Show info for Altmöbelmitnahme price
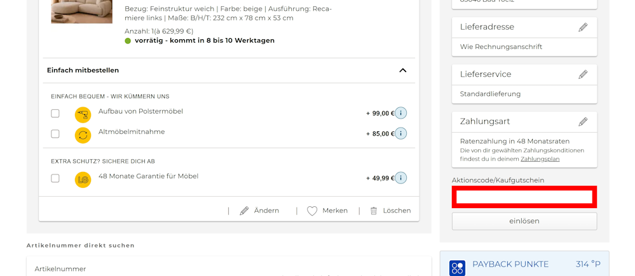Screen dimensions: 635x276 pyautogui.click(x=400, y=133)
